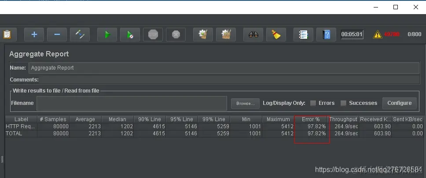The image size is (426, 178).
Task: Click into the Filename input box
Action: pyautogui.click(x=132, y=103)
